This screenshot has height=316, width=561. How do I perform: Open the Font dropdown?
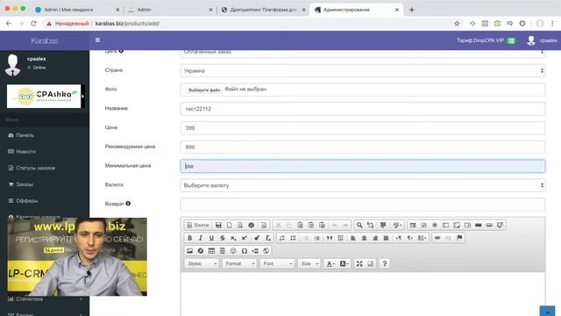point(277,263)
